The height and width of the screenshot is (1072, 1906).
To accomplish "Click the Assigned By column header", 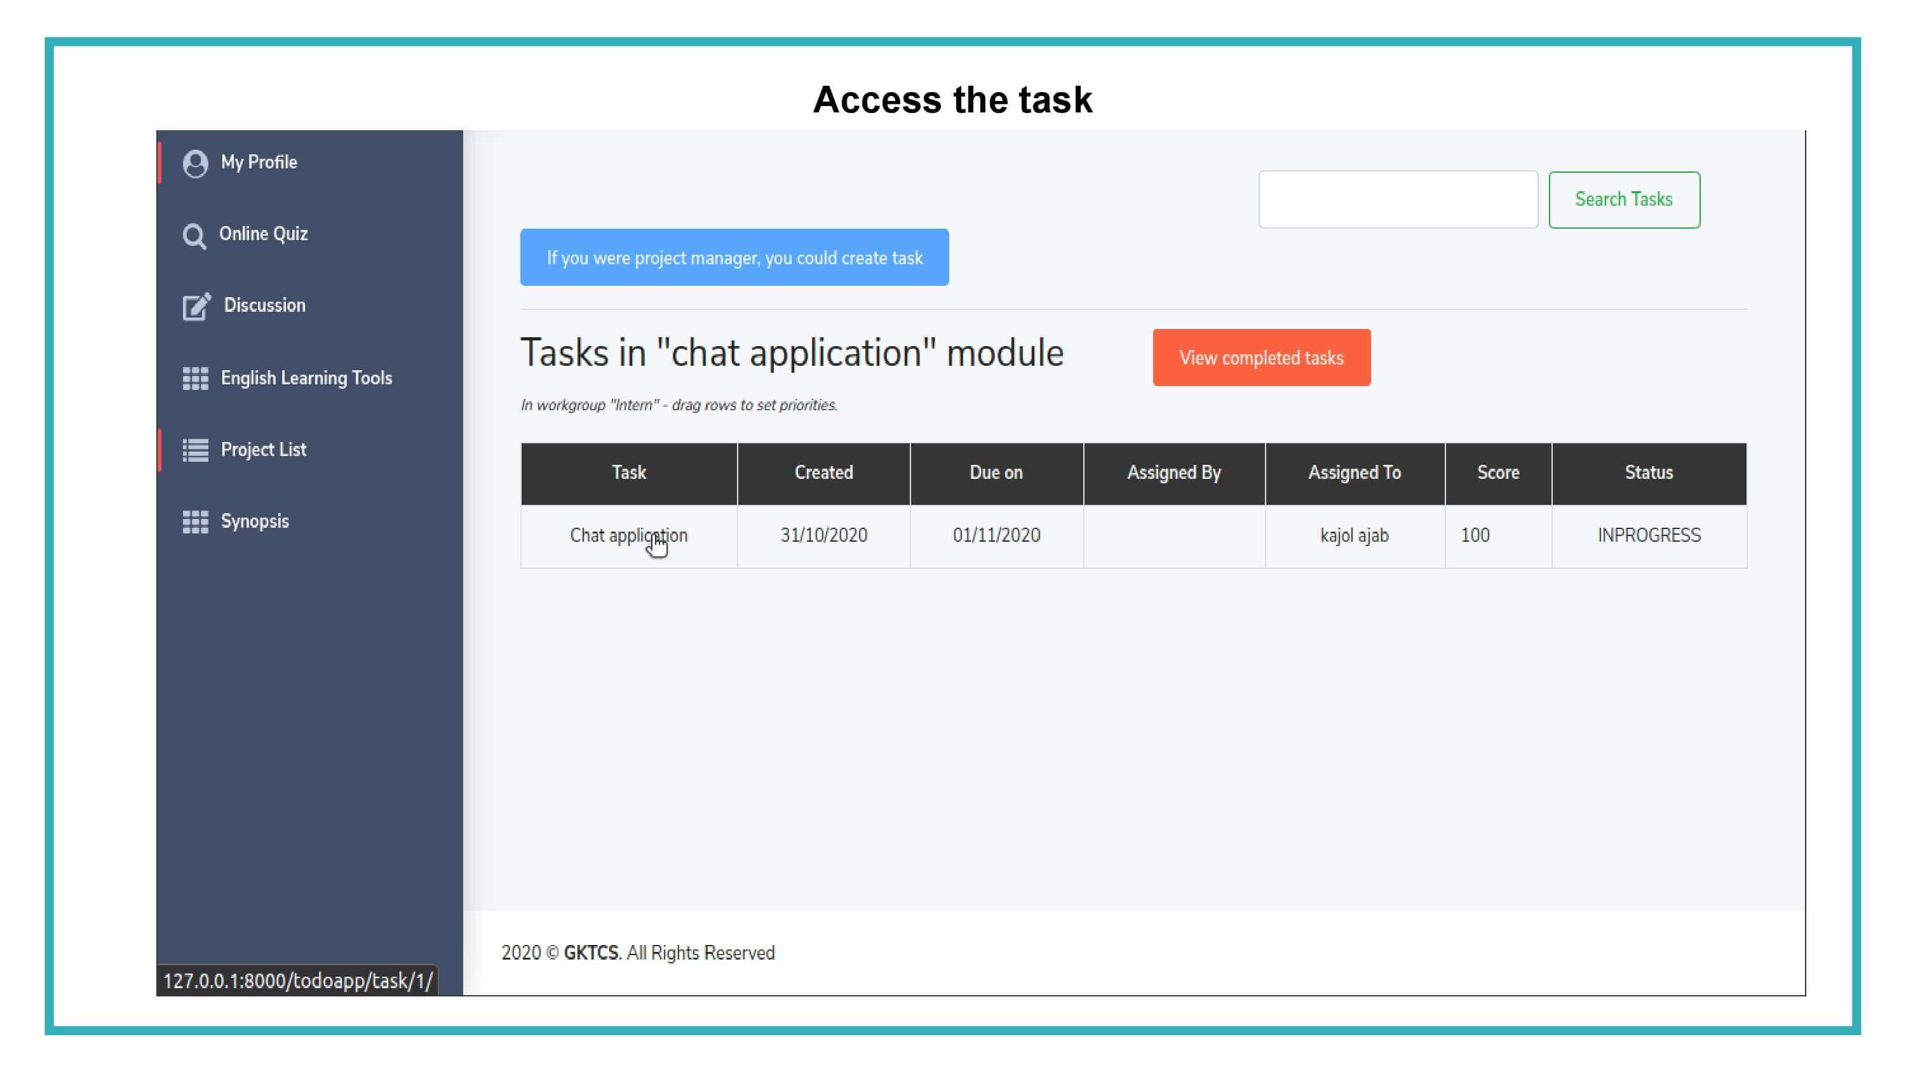I will tap(1174, 474).
